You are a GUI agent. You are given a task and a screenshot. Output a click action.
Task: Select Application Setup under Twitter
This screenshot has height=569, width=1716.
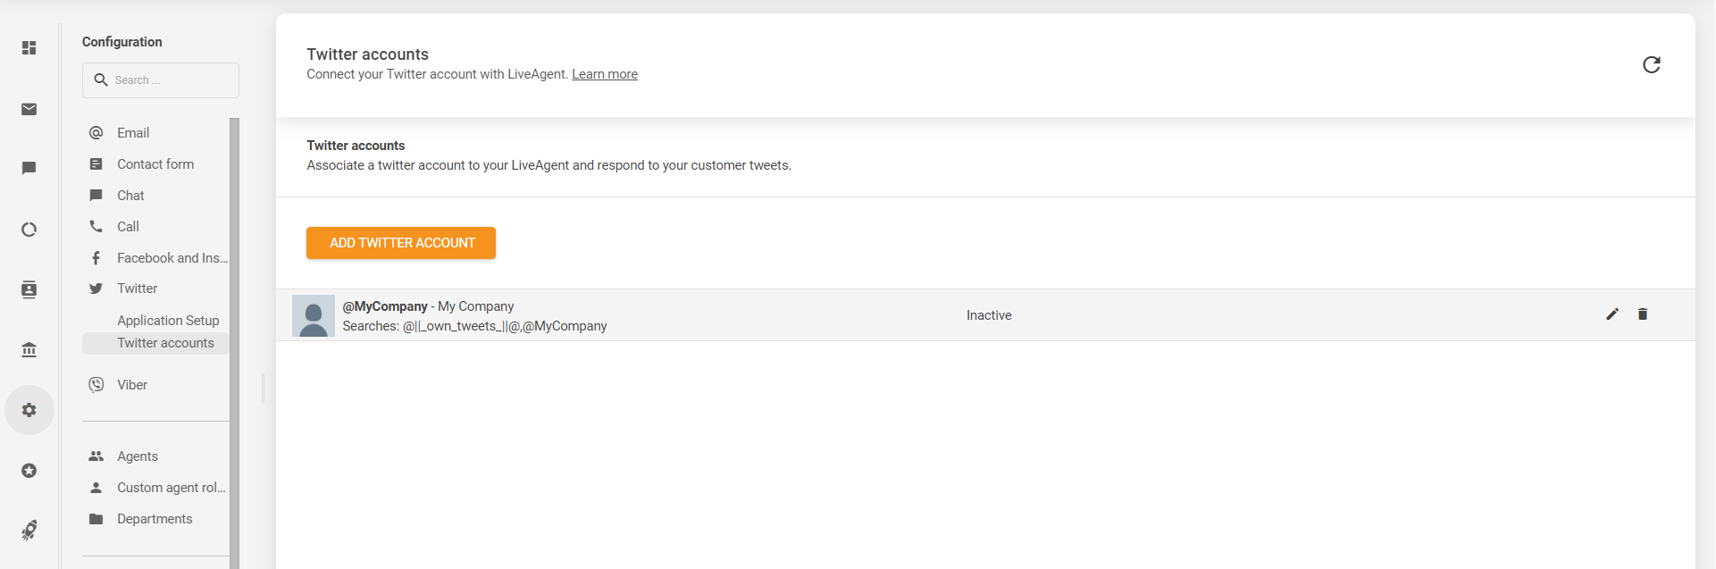(168, 321)
